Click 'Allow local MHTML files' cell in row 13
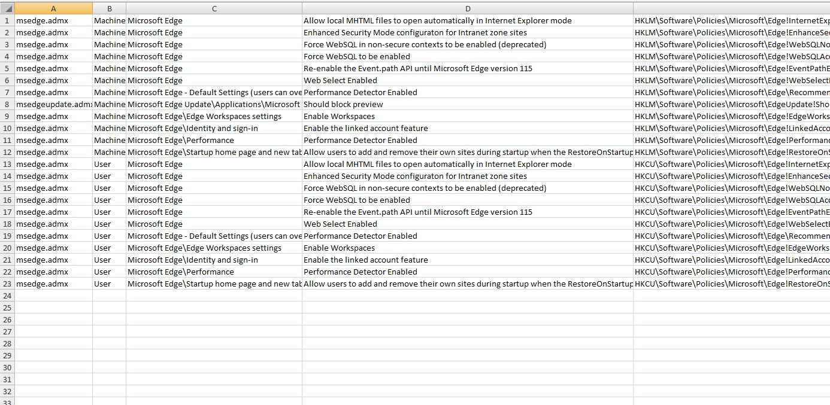Viewport: 830px width, 405px height. point(468,164)
